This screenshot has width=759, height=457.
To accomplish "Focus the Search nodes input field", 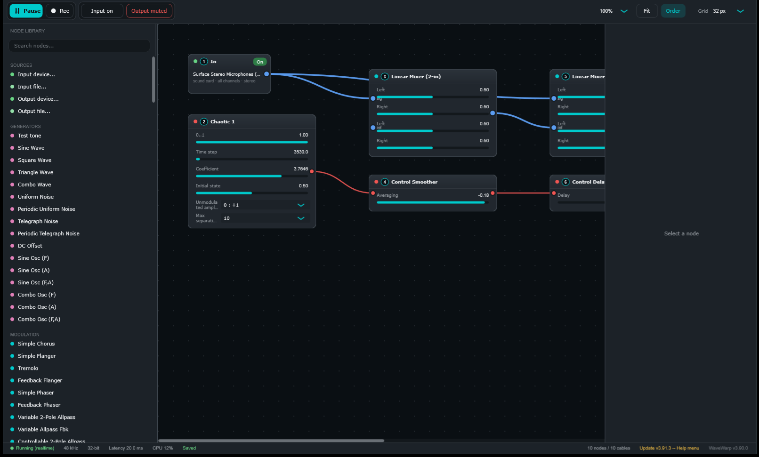I will pos(79,46).
